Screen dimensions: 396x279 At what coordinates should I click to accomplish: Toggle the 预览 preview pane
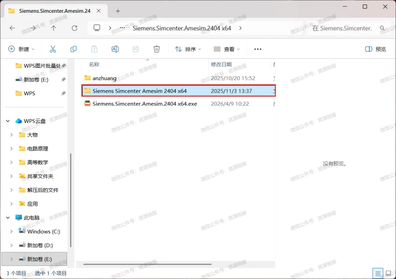(x=376, y=49)
